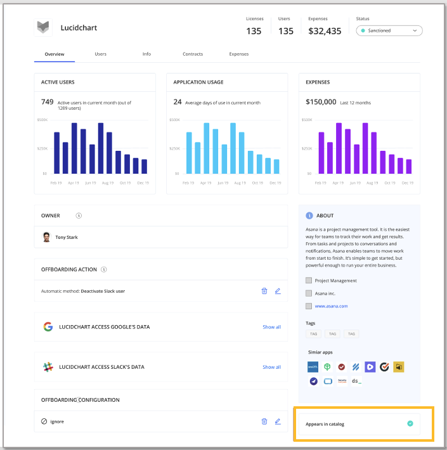The image size is (447, 450).
Task: Go to the Expenses tab
Action: pyautogui.click(x=239, y=54)
